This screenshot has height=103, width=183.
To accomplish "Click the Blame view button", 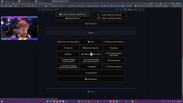I will click(130, 9).
